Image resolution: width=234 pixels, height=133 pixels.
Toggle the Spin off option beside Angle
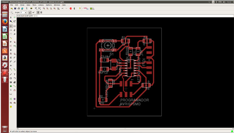pyautogui.click(x=30, y=12)
